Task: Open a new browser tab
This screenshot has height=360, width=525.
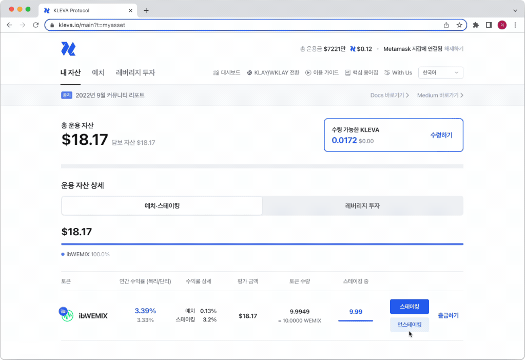Action: click(146, 10)
